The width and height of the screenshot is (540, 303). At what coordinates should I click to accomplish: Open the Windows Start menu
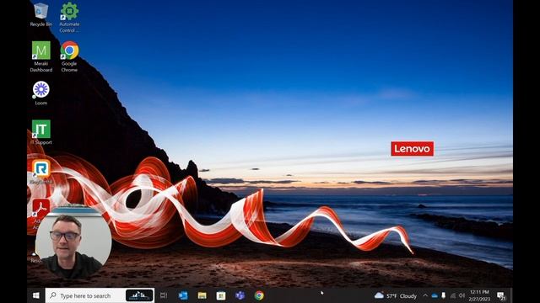point(35,295)
